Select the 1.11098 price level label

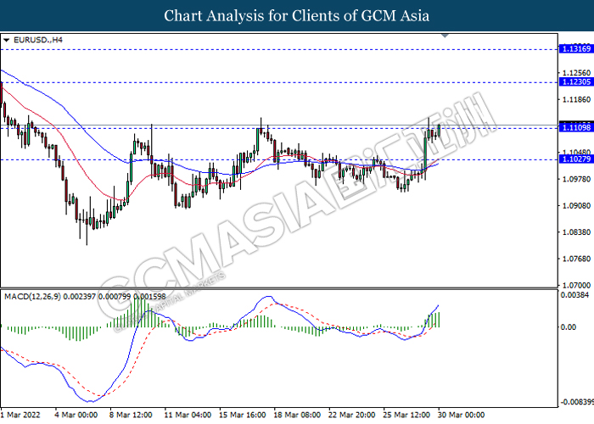coord(576,127)
